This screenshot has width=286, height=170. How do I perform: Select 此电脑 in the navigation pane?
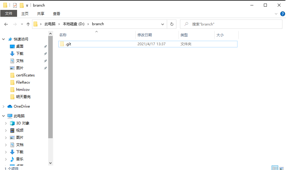[x=19, y=116]
